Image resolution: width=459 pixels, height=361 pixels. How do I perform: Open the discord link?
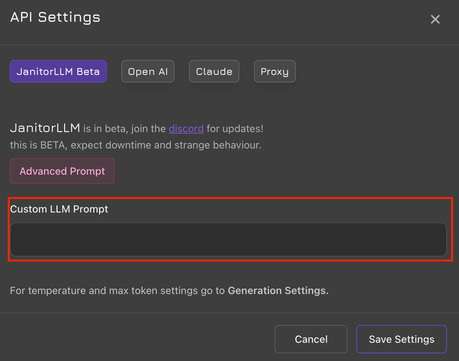tap(186, 129)
